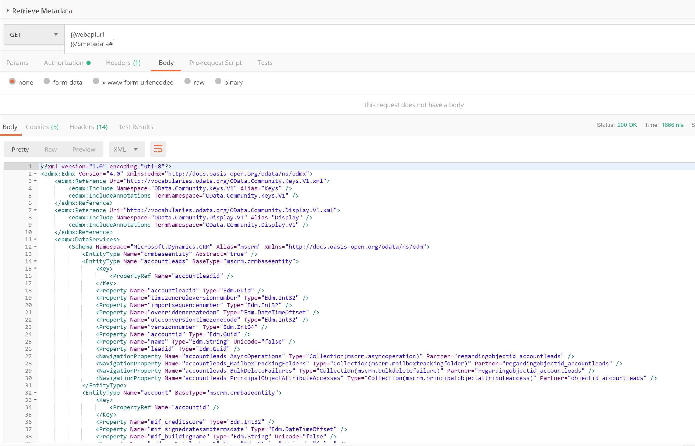The width and height of the screenshot is (695, 446).
Task: Collapse the code fold arrow on line 12
Action: (x=35, y=247)
